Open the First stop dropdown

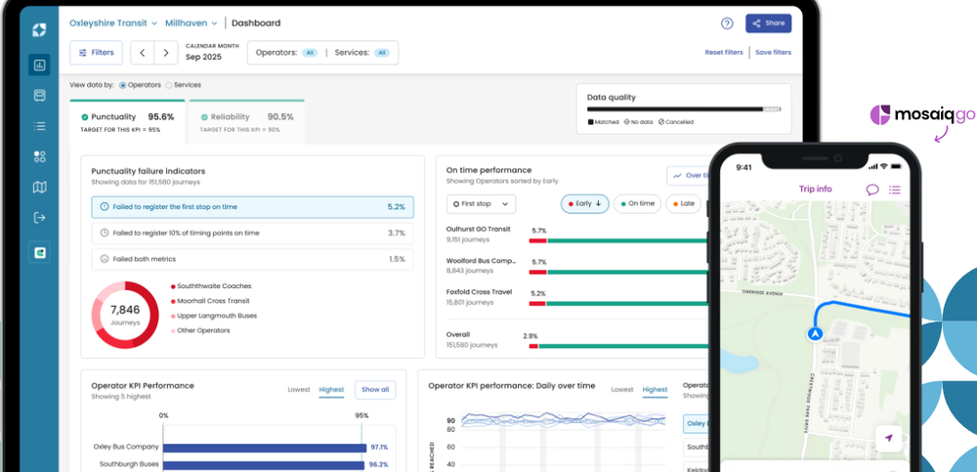click(x=481, y=204)
